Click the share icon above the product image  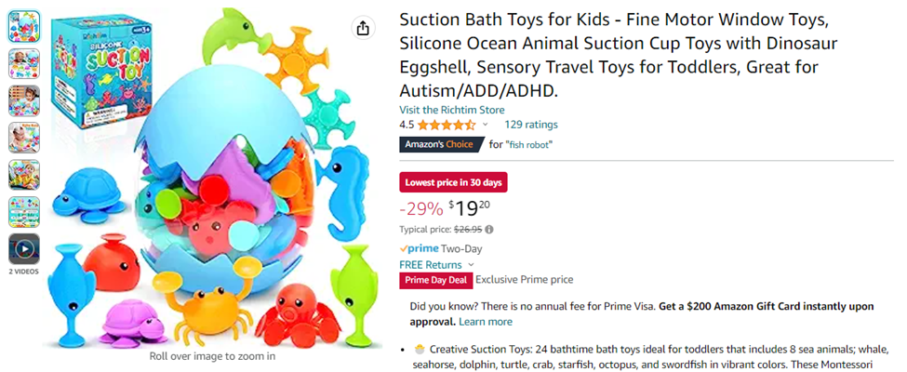click(363, 28)
